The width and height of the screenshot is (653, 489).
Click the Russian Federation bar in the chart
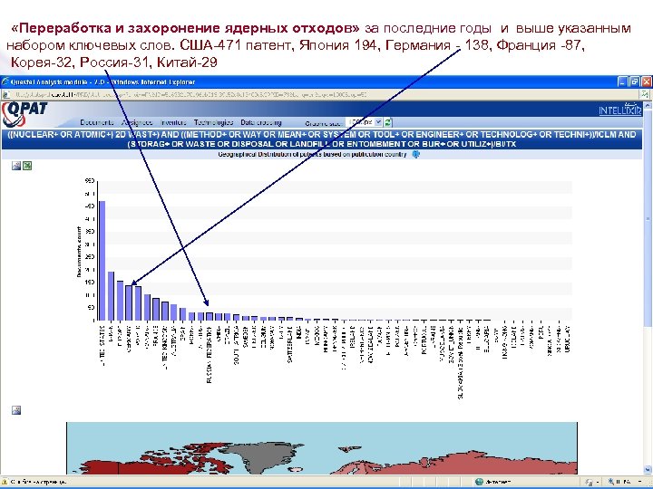pos(210,316)
